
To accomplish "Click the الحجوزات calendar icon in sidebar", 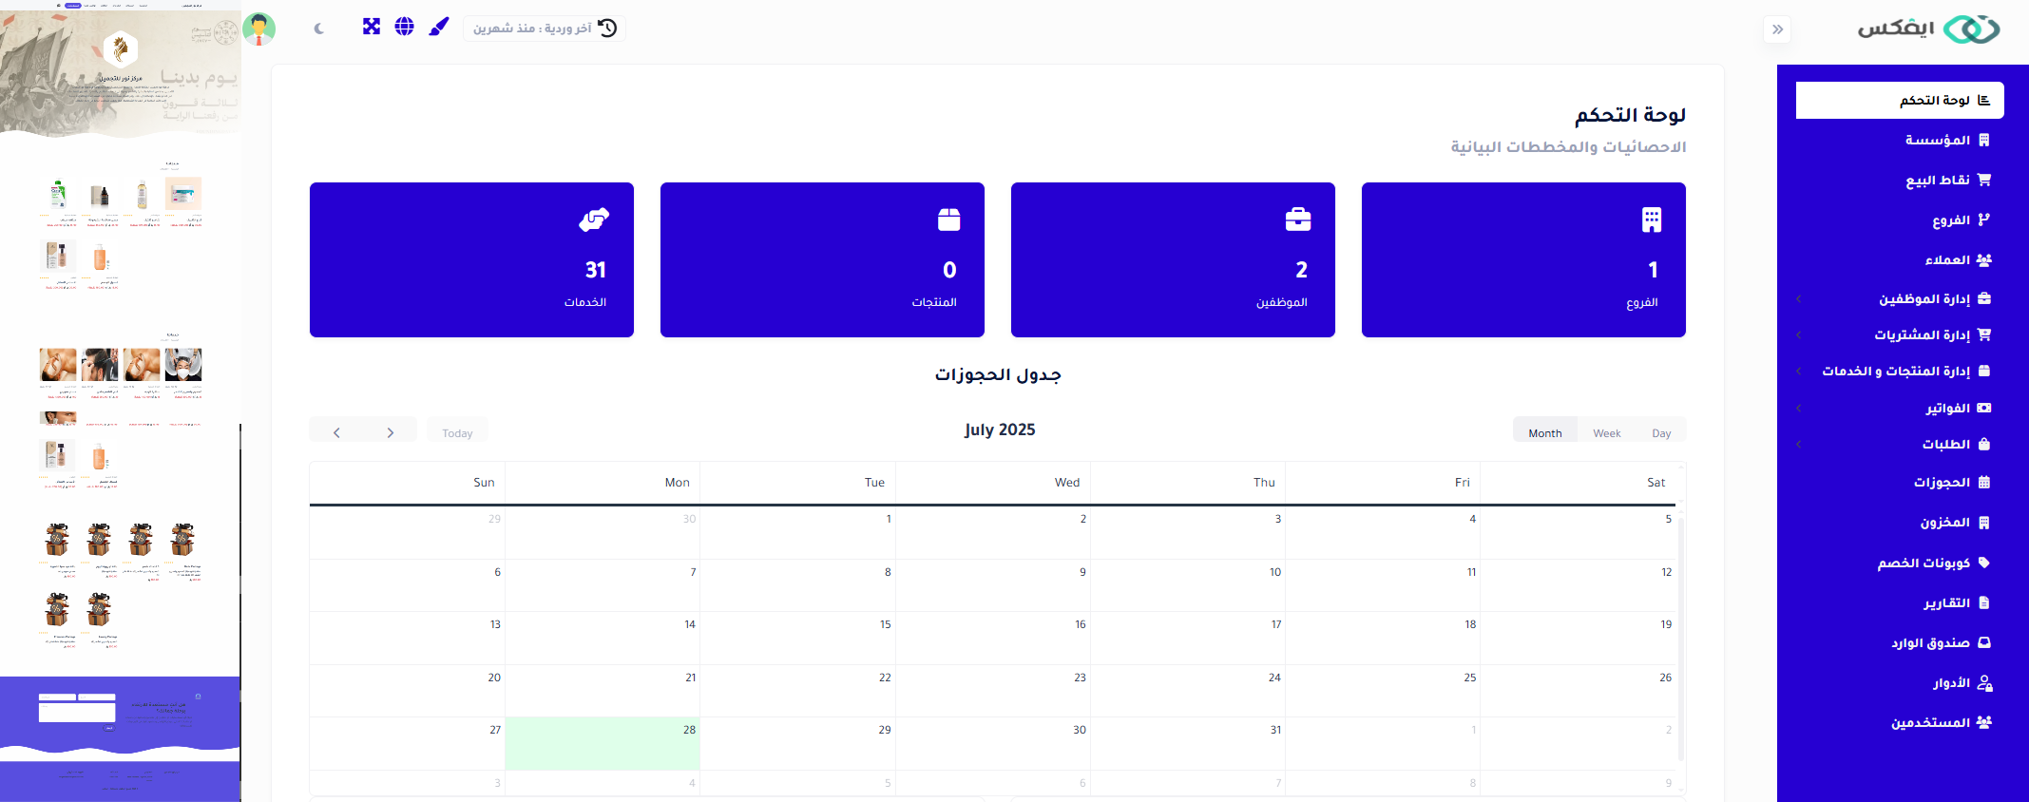I will pyautogui.click(x=1984, y=483).
